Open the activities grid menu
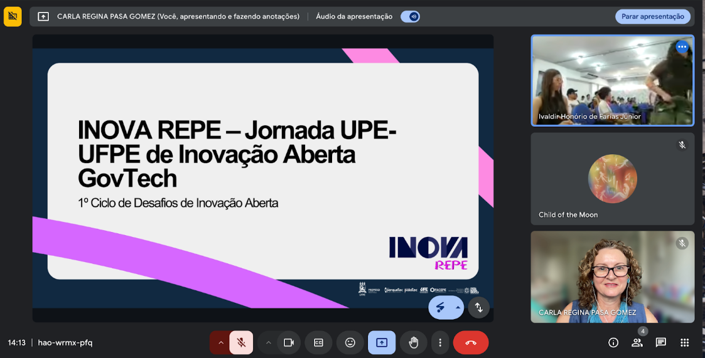Image resolution: width=705 pixels, height=358 pixels. coord(684,342)
